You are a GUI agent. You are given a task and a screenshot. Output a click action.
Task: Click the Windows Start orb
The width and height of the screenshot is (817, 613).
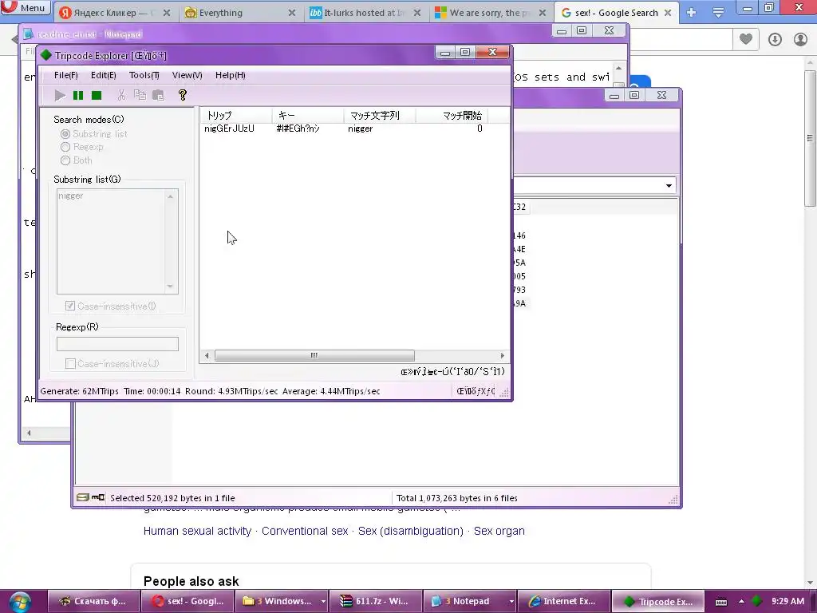point(20,601)
